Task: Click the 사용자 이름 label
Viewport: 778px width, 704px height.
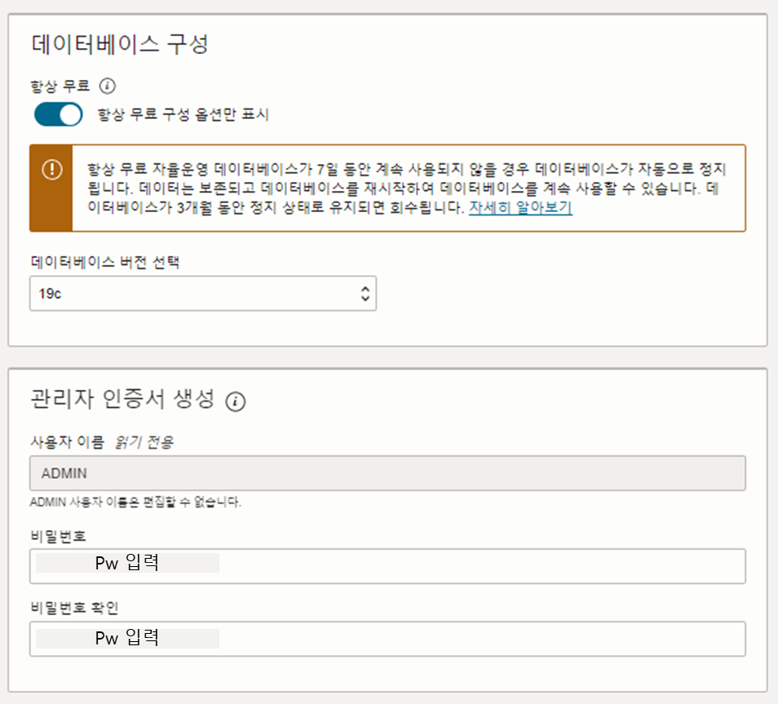Action: click(67, 441)
